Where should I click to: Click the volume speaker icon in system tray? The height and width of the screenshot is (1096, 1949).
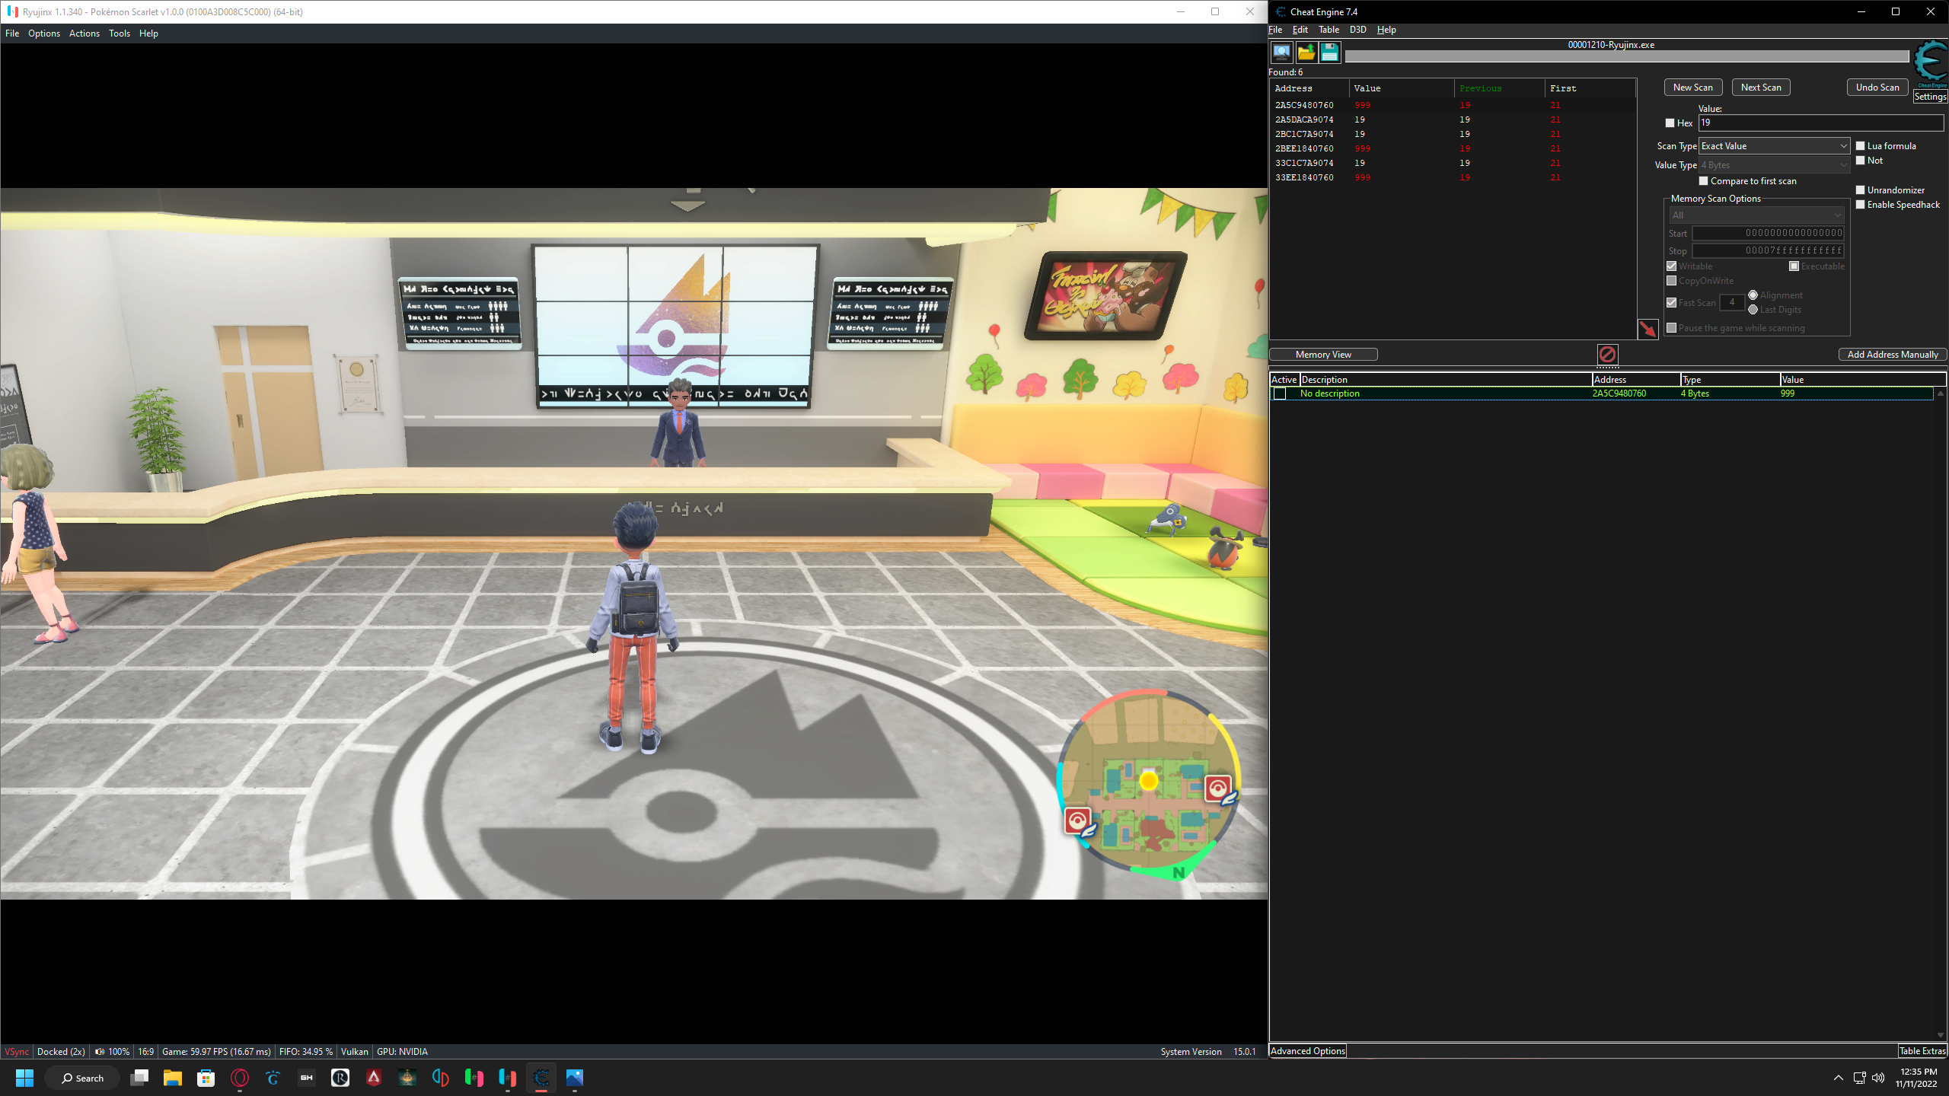[x=1878, y=1078]
